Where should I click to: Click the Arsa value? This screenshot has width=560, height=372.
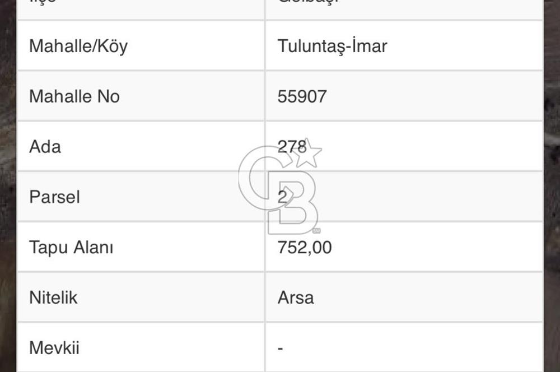point(296,297)
